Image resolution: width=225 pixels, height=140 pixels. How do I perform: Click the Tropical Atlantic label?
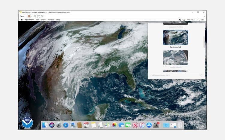tap(175, 67)
